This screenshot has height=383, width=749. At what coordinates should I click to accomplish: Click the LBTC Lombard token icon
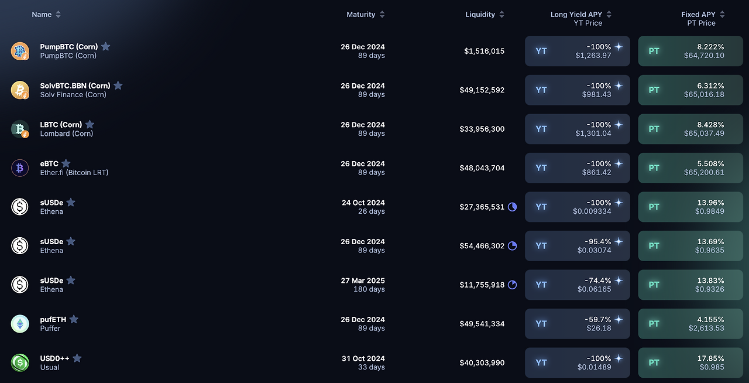tap(20, 129)
